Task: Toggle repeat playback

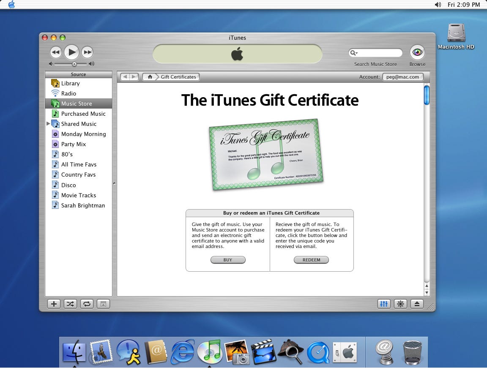Action: [x=87, y=304]
